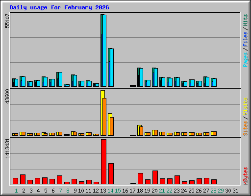Click the green "Hits" legend label
The width and height of the screenshot is (251, 196).
click(245, 20)
